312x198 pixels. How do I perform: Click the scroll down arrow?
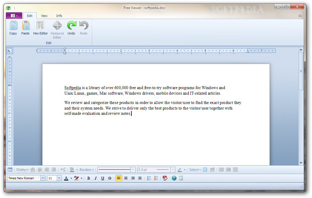(301, 163)
